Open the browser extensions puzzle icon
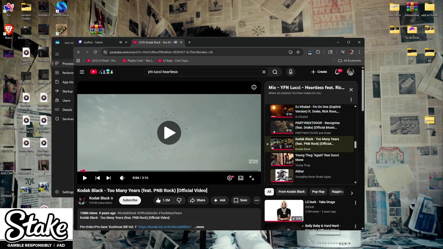The image size is (443, 249). click(x=318, y=52)
